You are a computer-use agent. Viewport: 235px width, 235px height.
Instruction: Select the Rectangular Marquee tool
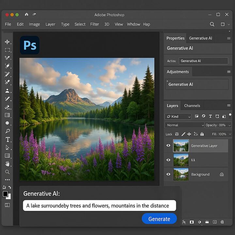tap(7, 50)
